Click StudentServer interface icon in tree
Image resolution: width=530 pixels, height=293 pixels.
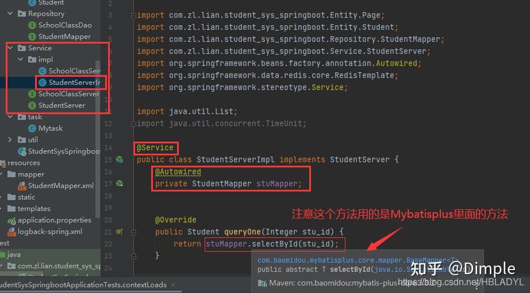tap(32, 105)
